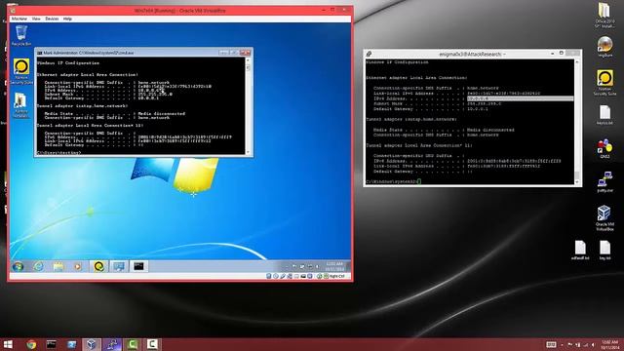624x351 pixels.
Task: Click the Subnet Mask line in PuTTY window
Action: point(438,103)
